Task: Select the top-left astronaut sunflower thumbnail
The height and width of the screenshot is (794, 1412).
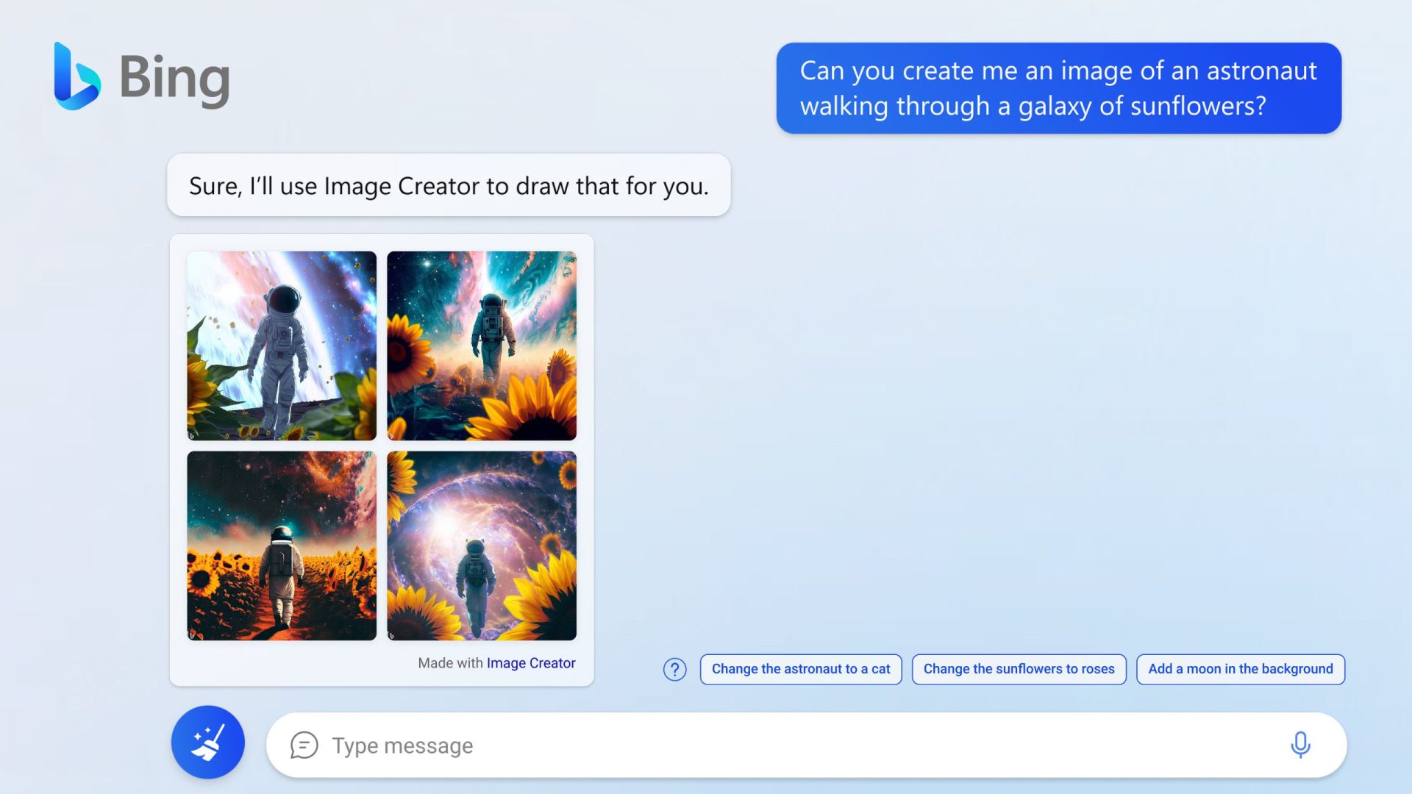Action: 281,345
